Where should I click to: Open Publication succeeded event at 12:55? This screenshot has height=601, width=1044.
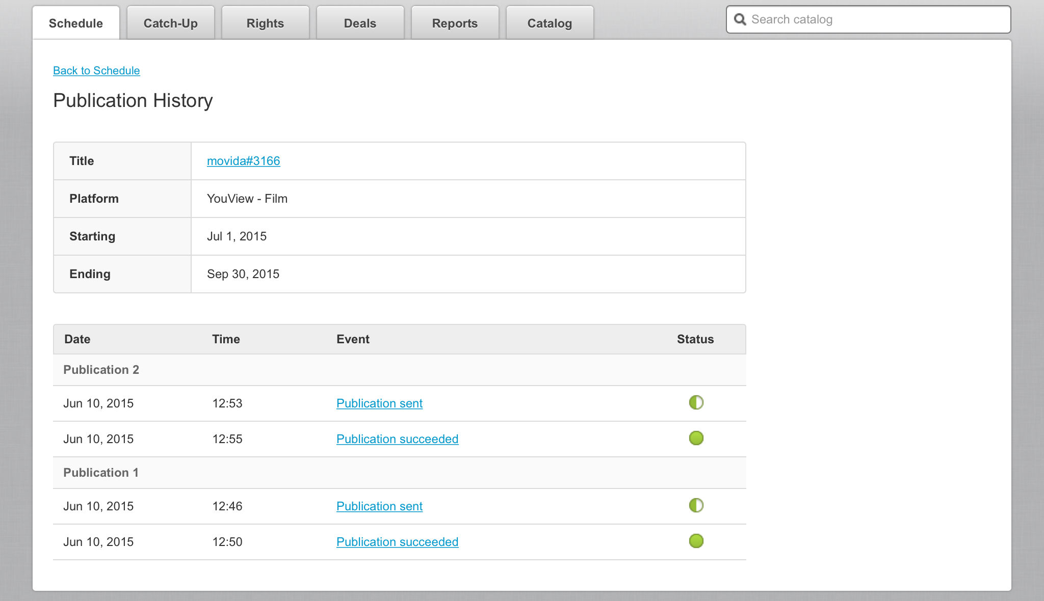(397, 439)
